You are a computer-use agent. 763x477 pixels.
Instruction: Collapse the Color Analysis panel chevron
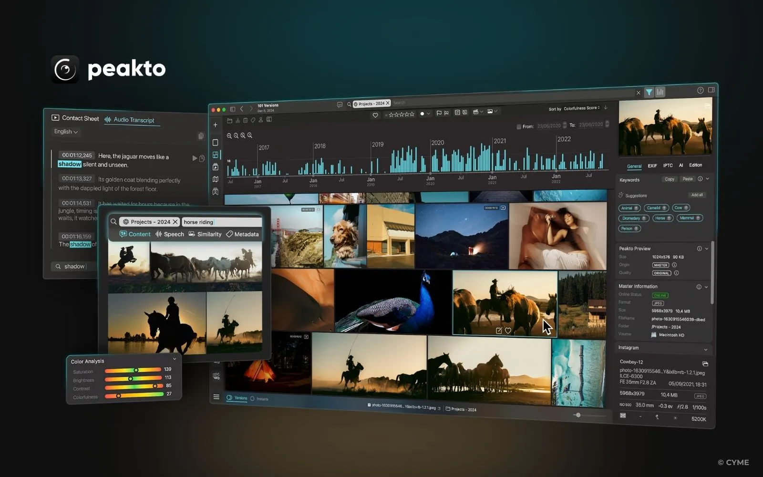click(175, 359)
